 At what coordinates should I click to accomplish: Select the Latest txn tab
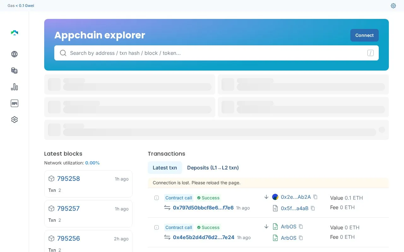coord(165,168)
